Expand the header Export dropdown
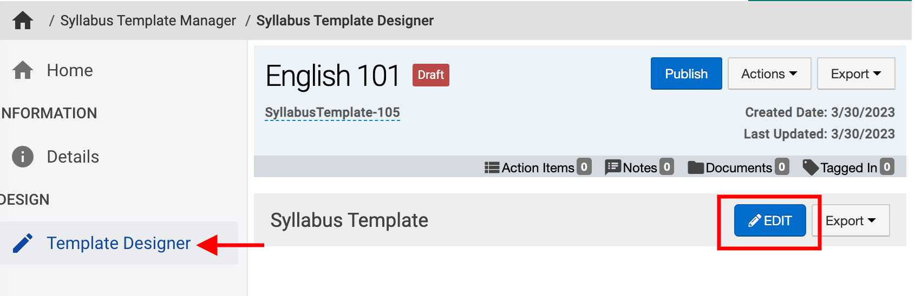 (x=855, y=73)
